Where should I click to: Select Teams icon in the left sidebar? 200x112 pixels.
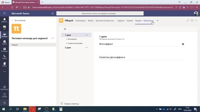pyautogui.click(x=4, y=35)
